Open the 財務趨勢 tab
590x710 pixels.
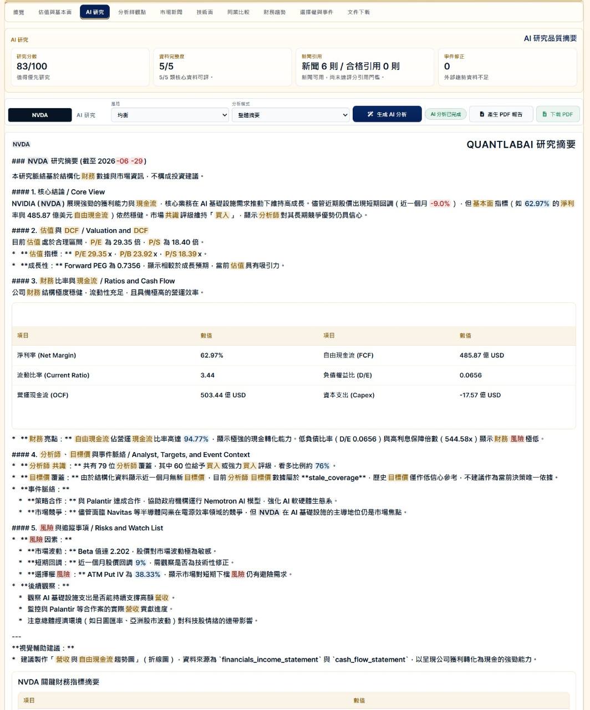tap(274, 12)
